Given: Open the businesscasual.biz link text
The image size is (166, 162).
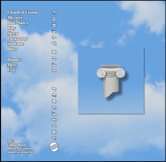Looking at the screenshot, I should click(20, 152).
